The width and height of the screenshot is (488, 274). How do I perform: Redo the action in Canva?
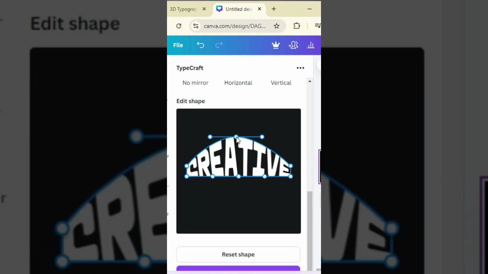pyautogui.click(x=219, y=45)
